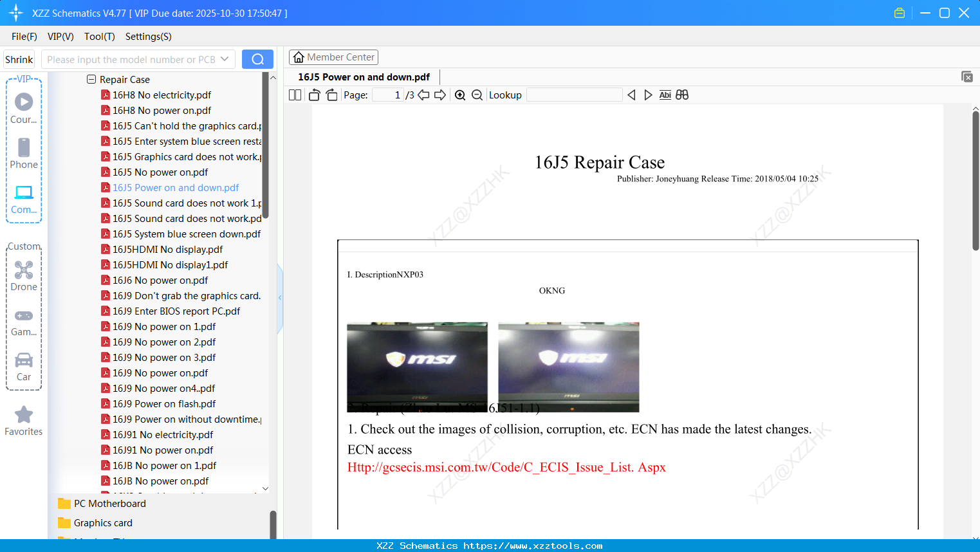The width and height of the screenshot is (980, 552).
Task: Open 16J5 Enter system blue screen file
Action: [181, 142]
